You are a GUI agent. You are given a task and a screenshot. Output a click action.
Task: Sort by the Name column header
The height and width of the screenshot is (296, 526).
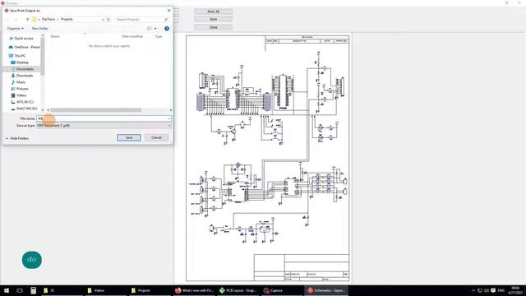point(55,36)
